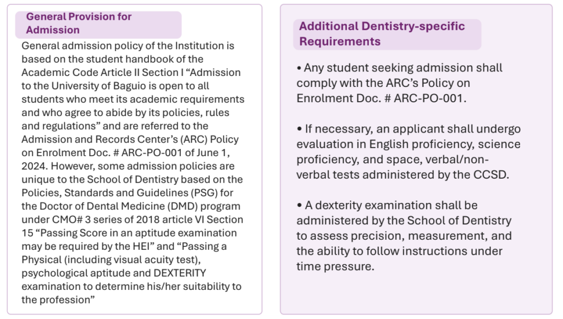
Task: Click the "General Provision for Admission" heading
Action: pyautogui.click(x=79, y=23)
